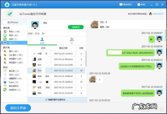Click the account avatar with glasses
This screenshot has width=167, height=114.
pyautogui.click(x=35, y=25)
